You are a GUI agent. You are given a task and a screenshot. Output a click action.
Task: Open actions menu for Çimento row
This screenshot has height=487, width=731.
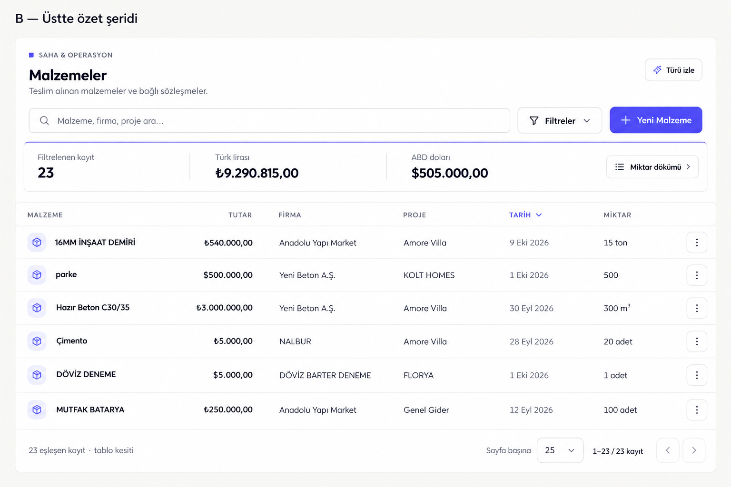click(697, 341)
